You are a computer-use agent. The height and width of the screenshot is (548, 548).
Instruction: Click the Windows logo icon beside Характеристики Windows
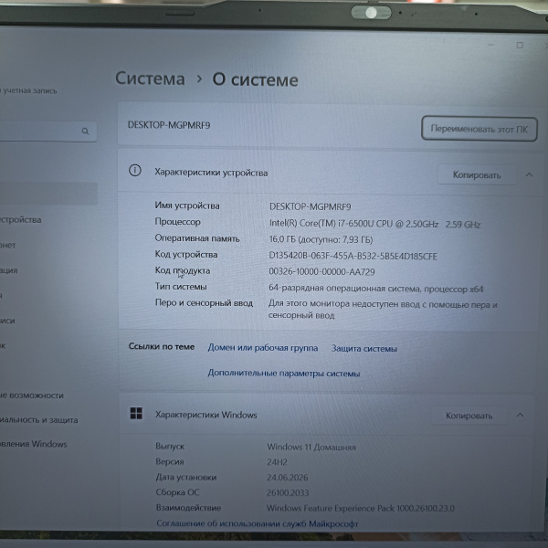[136, 413]
